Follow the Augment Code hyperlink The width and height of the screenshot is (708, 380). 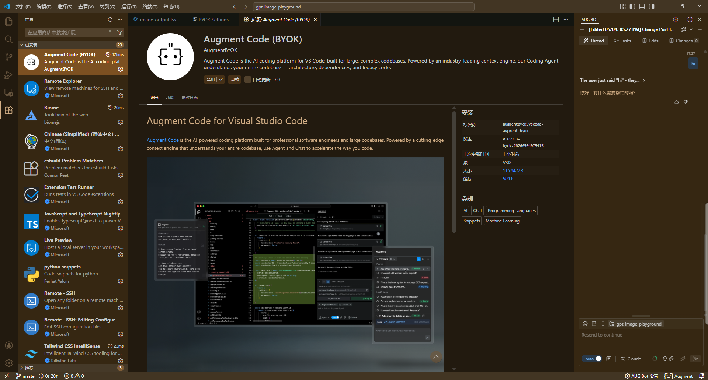coord(163,140)
